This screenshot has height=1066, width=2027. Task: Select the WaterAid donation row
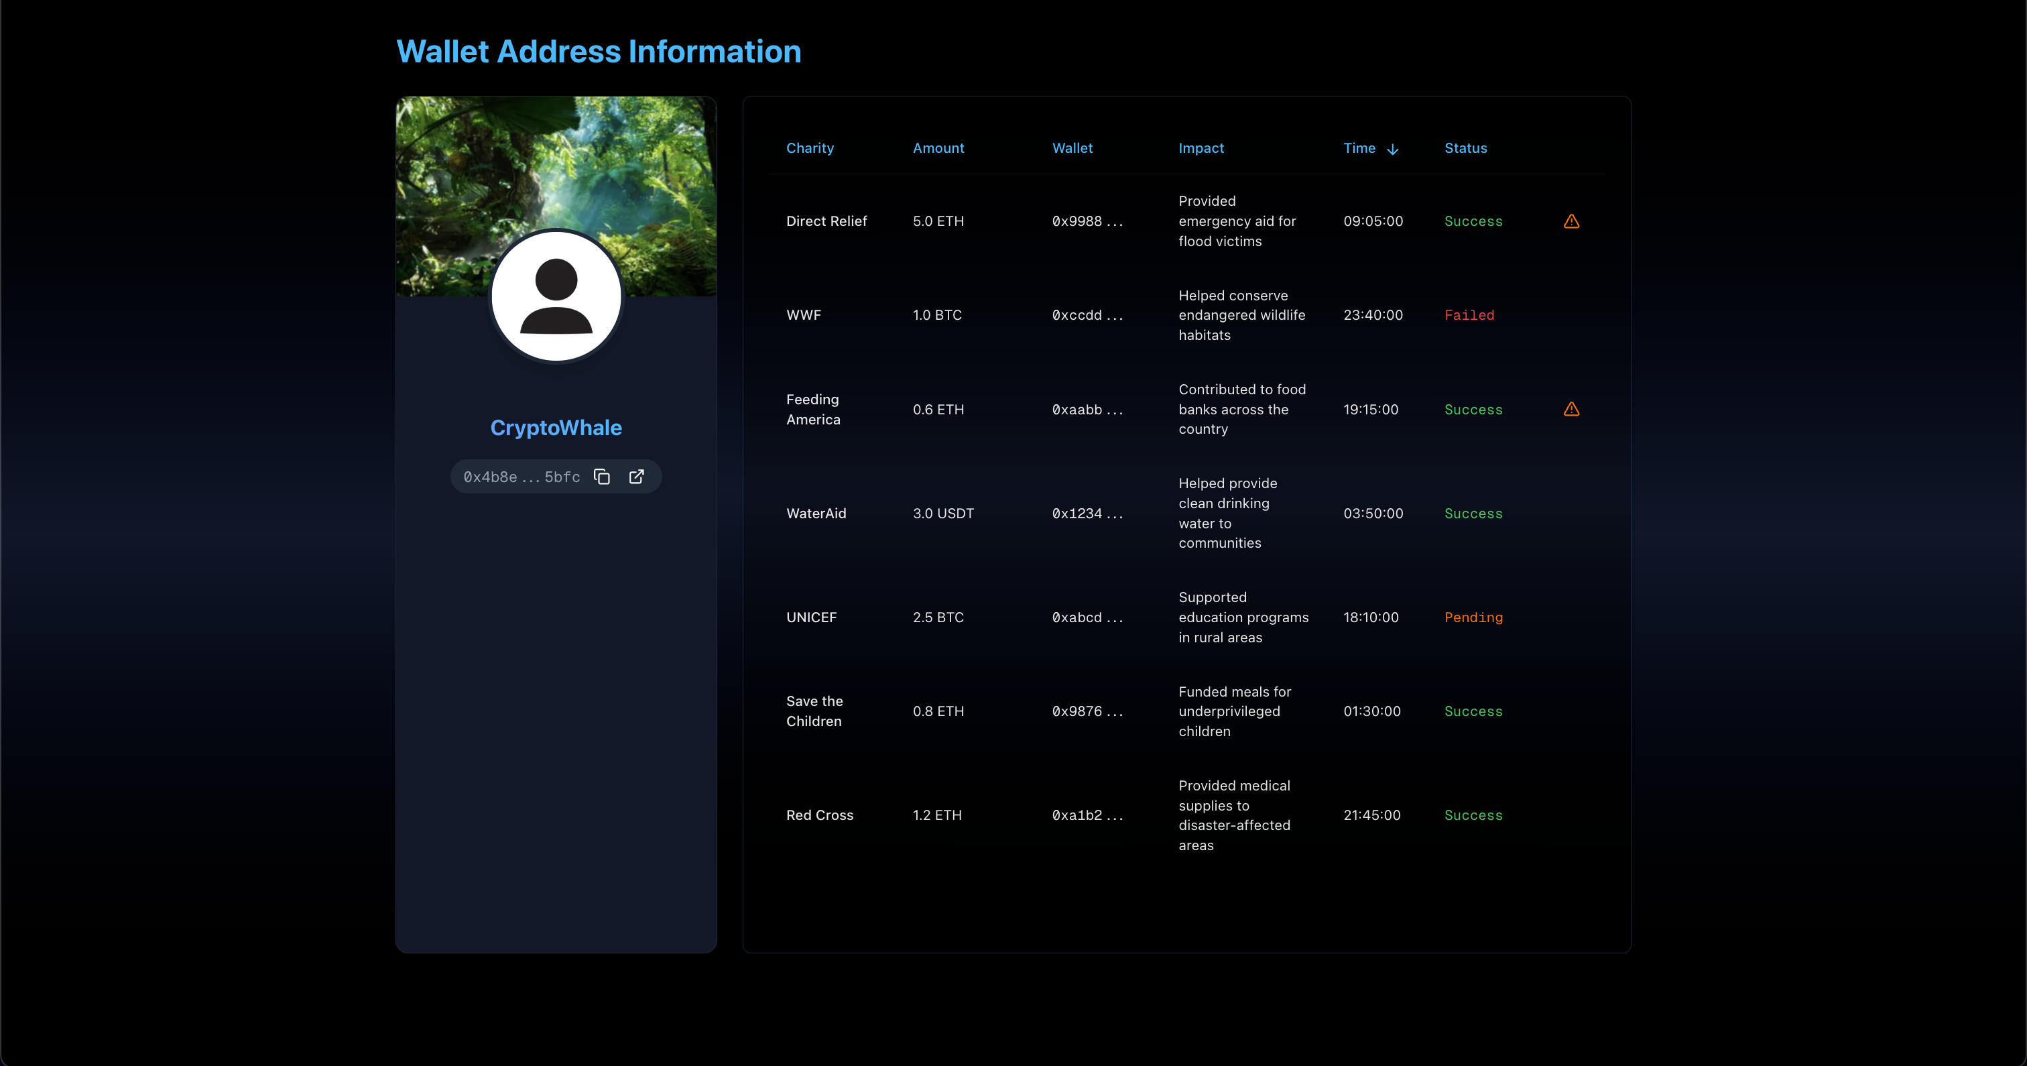pos(816,514)
